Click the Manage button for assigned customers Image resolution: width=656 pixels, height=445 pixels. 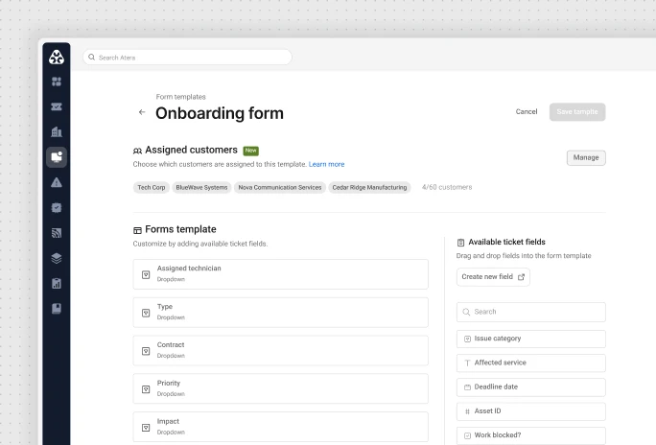586,157
